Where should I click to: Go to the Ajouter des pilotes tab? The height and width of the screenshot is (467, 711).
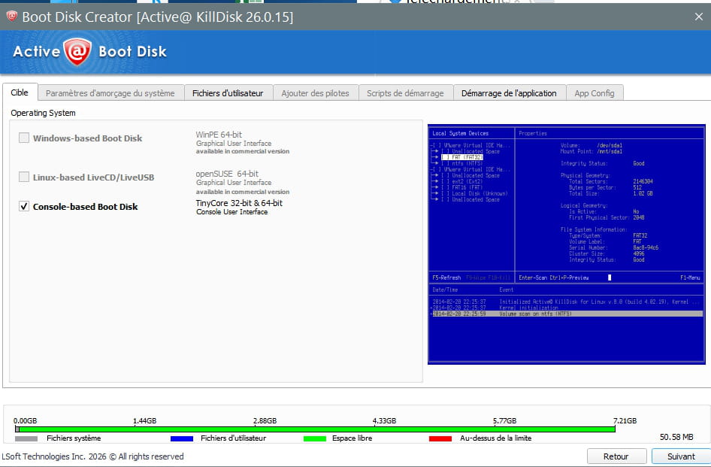(315, 93)
